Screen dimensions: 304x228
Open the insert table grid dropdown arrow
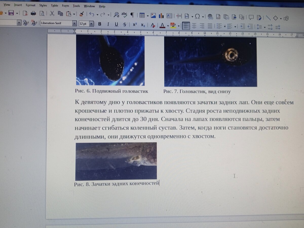[147, 15]
